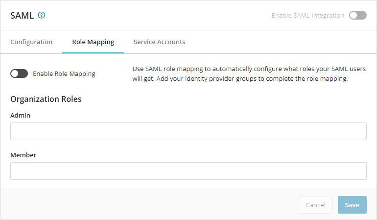377x220 pixels.
Task: Click the SAML page title
Action: pyautogui.click(x=22, y=15)
